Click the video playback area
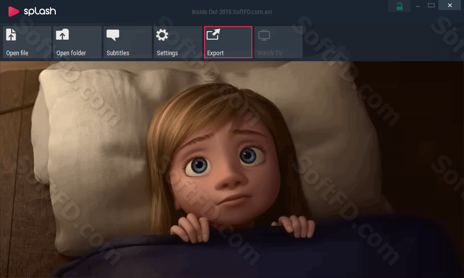The height and width of the screenshot is (278, 464). (x=232, y=170)
